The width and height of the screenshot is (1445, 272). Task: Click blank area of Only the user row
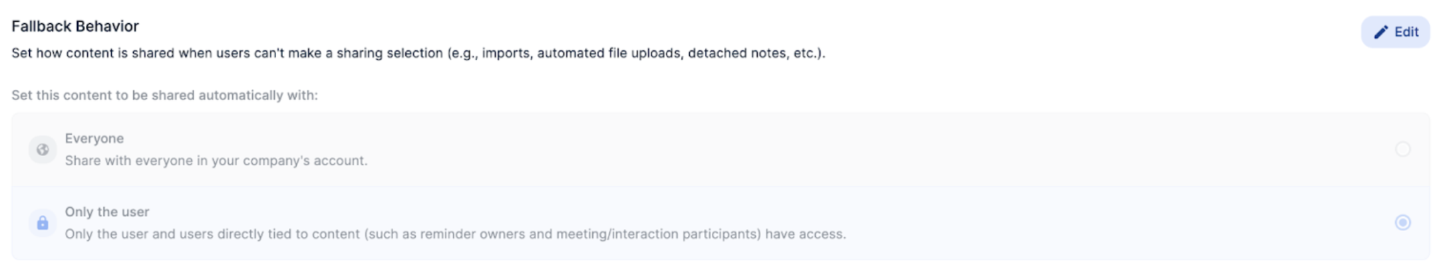pyautogui.click(x=1131, y=223)
